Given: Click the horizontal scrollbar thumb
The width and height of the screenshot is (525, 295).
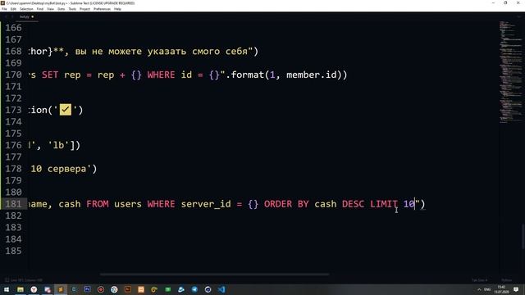Looking at the screenshot, I should [214, 275].
